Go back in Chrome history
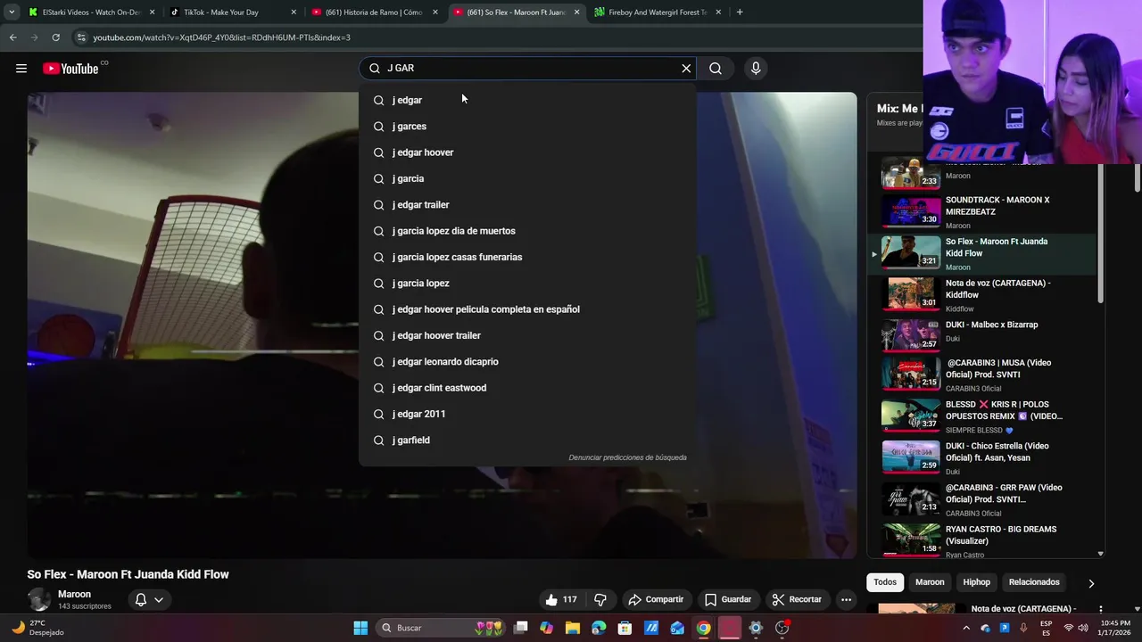1142x642 pixels. (12, 37)
